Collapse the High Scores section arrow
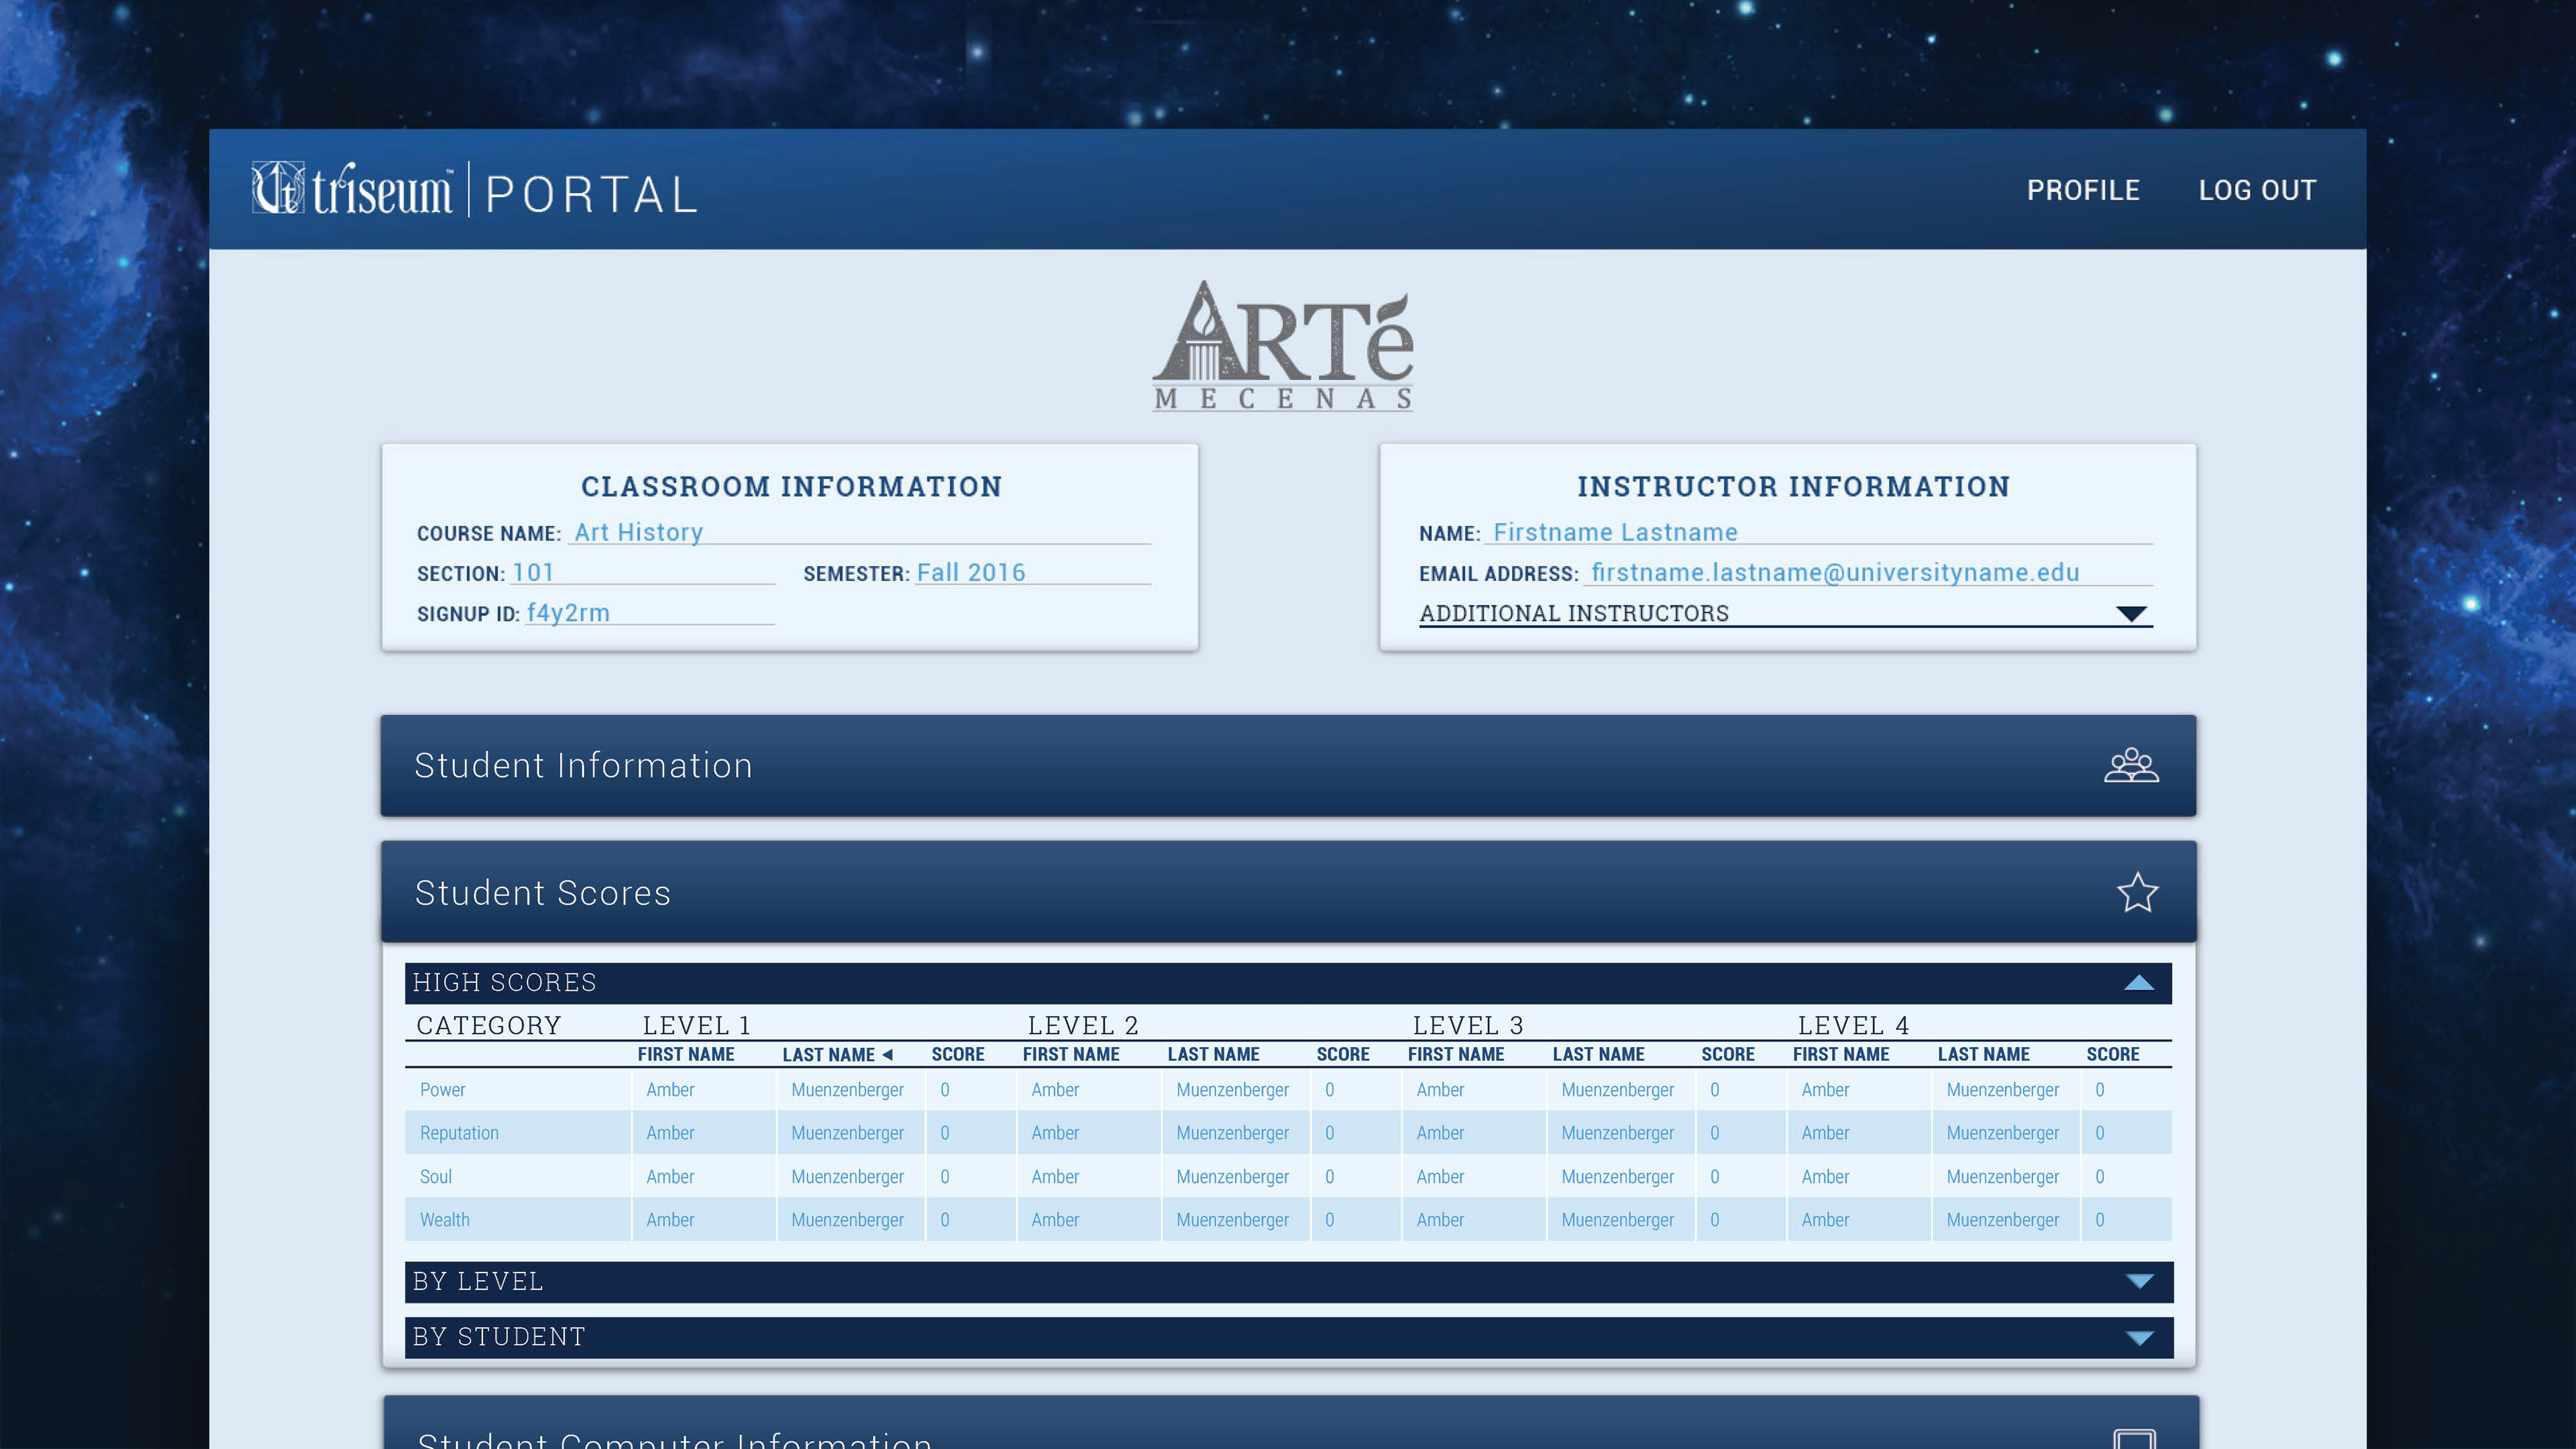The image size is (2576, 1449). click(x=2138, y=983)
